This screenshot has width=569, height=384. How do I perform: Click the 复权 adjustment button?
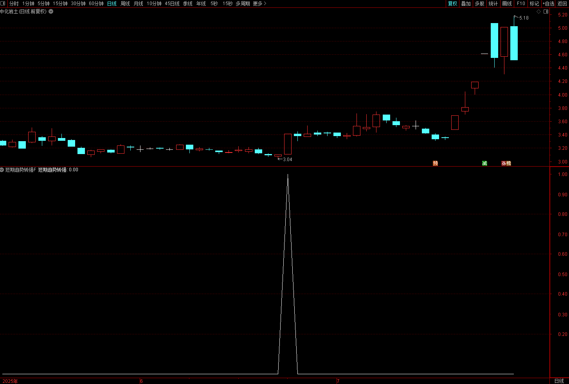(452, 4)
